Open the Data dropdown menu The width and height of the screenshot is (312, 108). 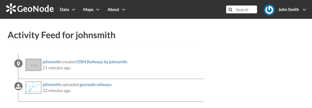pyautogui.click(x=68, y=10)
